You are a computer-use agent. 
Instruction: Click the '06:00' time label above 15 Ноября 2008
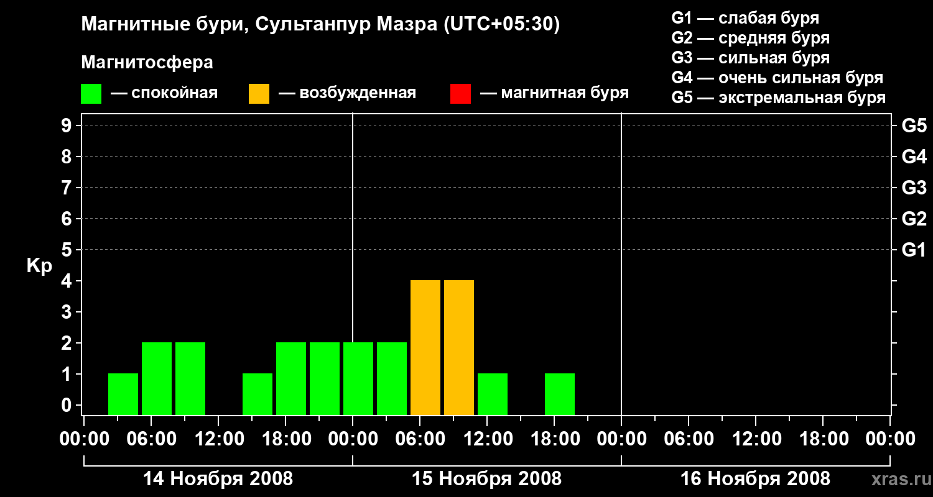coord(420,439)
